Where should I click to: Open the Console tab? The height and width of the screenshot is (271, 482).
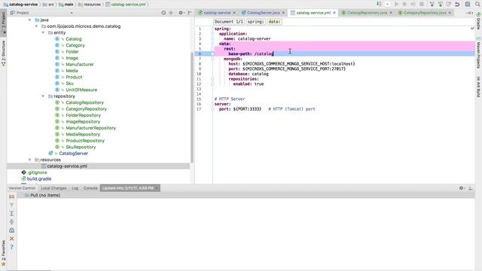click(x=90, y=188)
